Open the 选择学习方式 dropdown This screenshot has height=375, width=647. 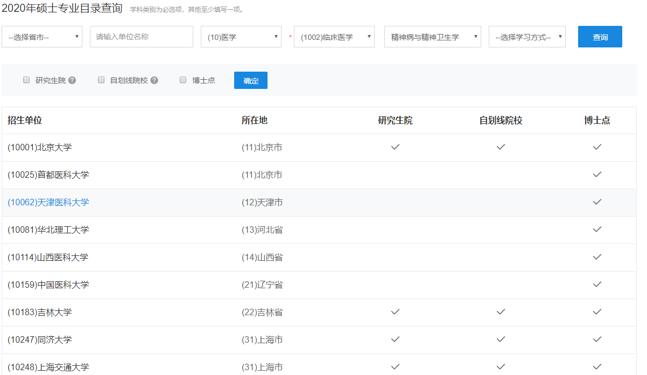tap(527, 37)
